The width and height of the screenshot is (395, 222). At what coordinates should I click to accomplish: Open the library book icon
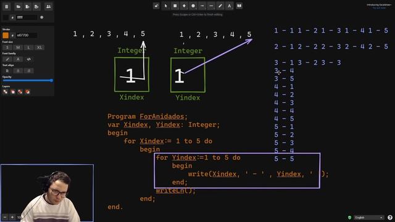coord(239,6)
